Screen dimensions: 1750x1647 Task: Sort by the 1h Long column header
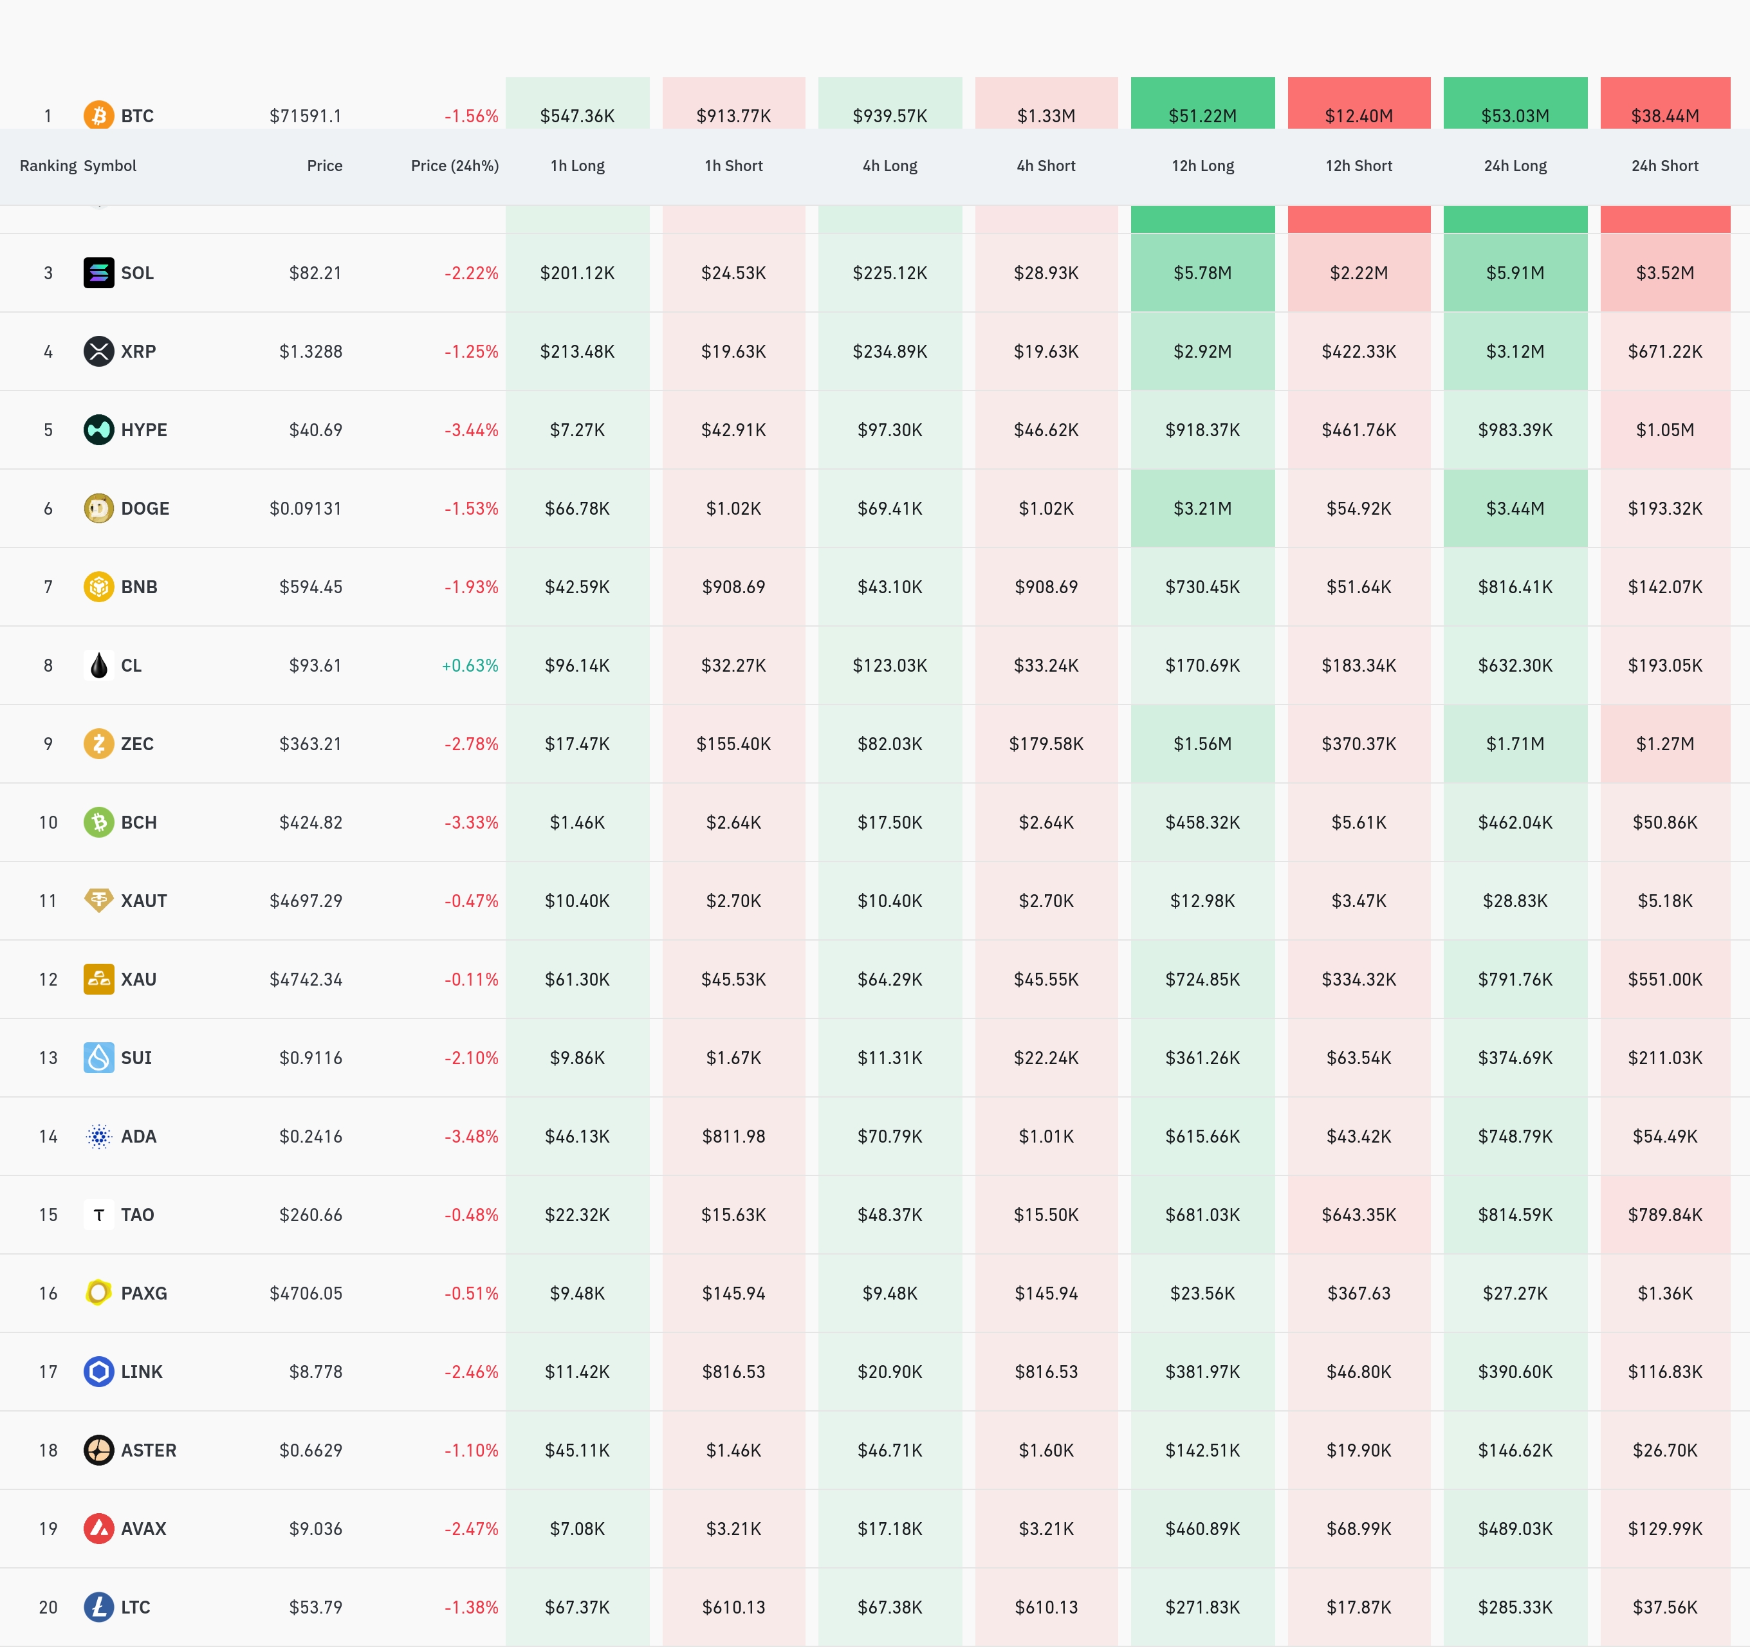578,165
